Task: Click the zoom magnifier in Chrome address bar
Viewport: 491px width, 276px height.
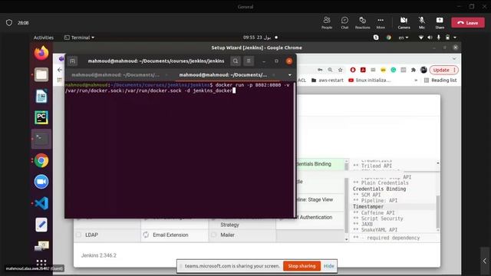Action: pyautogui.click(x=330, y=70)
